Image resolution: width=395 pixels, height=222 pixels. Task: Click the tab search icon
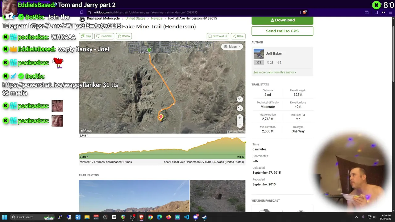(x=367, y=12)
